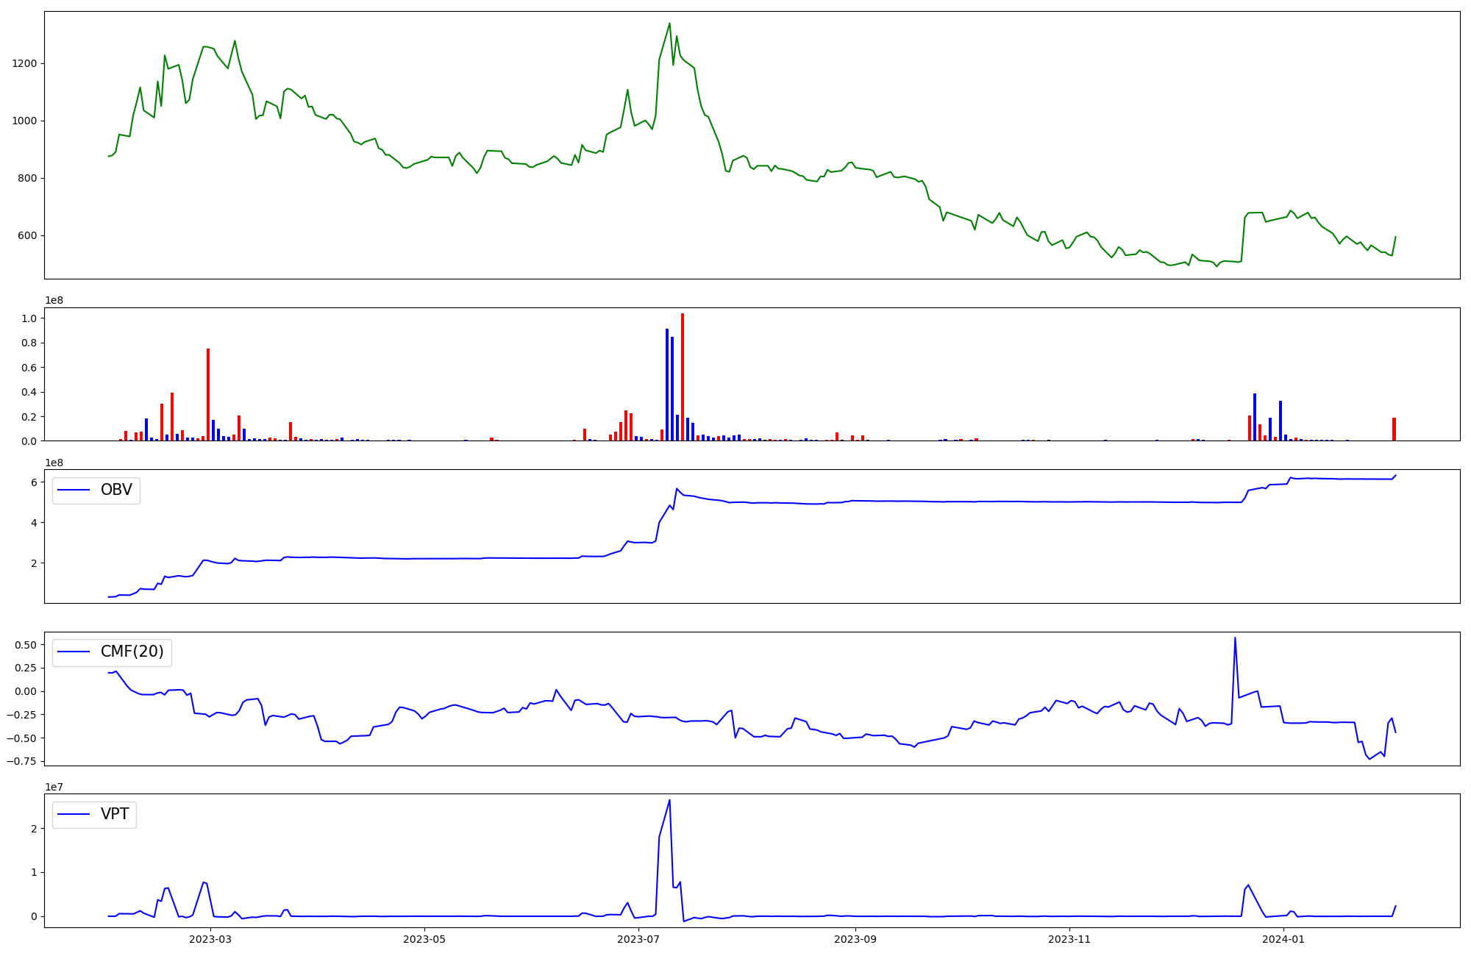Click the OBV legend label

point(116,491)
